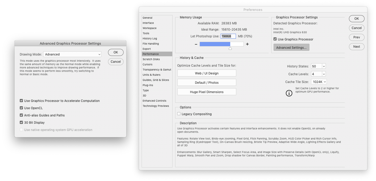The image size is (376, 181).
Task: Open Cursors preferences
Action: coord(157,65)
